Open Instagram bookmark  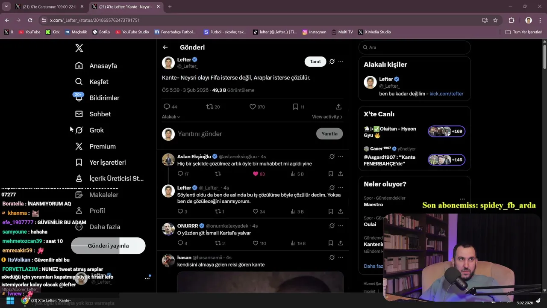pos(314,32)
